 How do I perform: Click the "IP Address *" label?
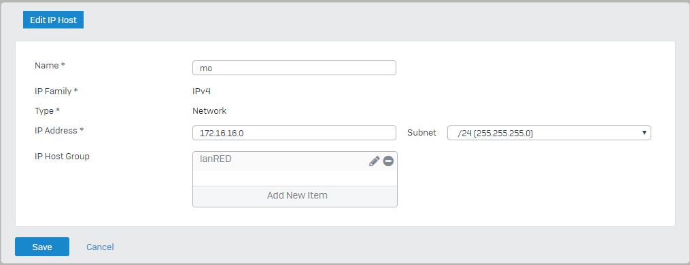(59, 130)
